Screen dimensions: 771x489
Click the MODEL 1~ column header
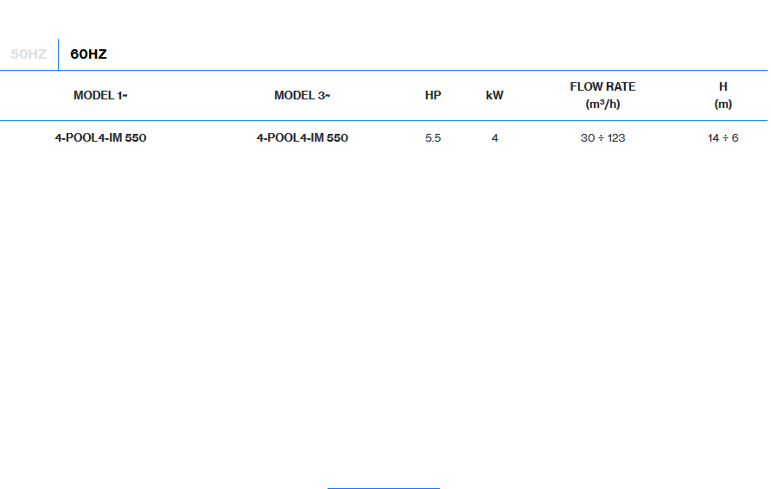100,96
